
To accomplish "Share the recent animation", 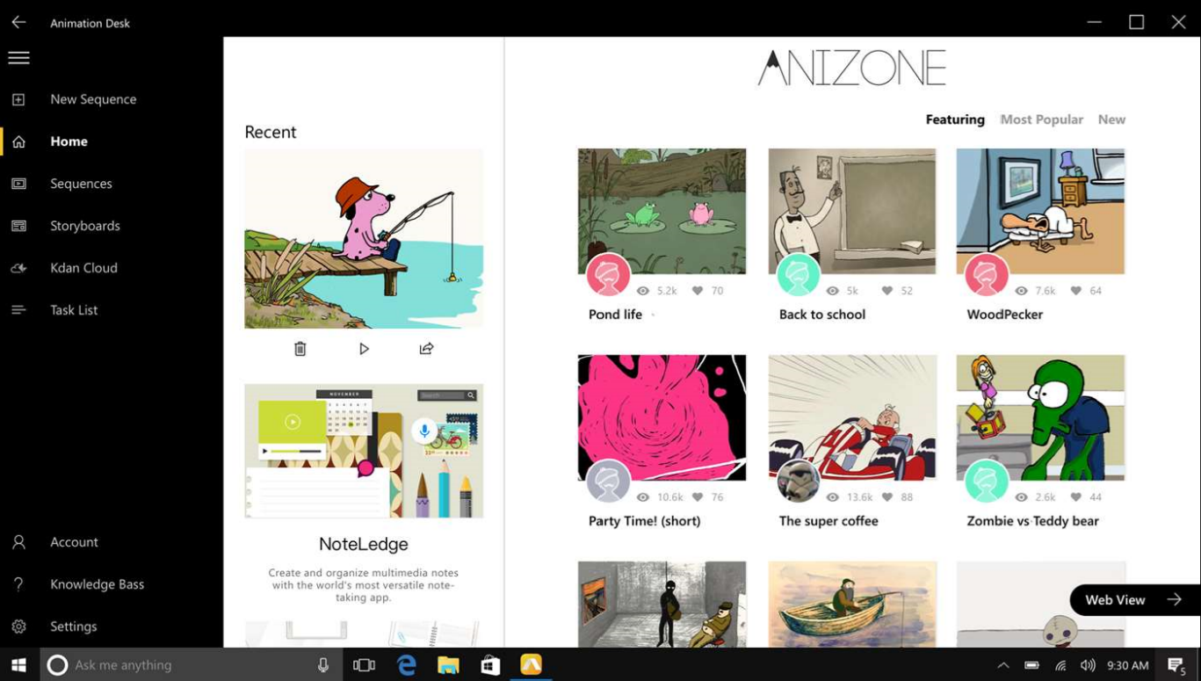I will coord(427,349).
